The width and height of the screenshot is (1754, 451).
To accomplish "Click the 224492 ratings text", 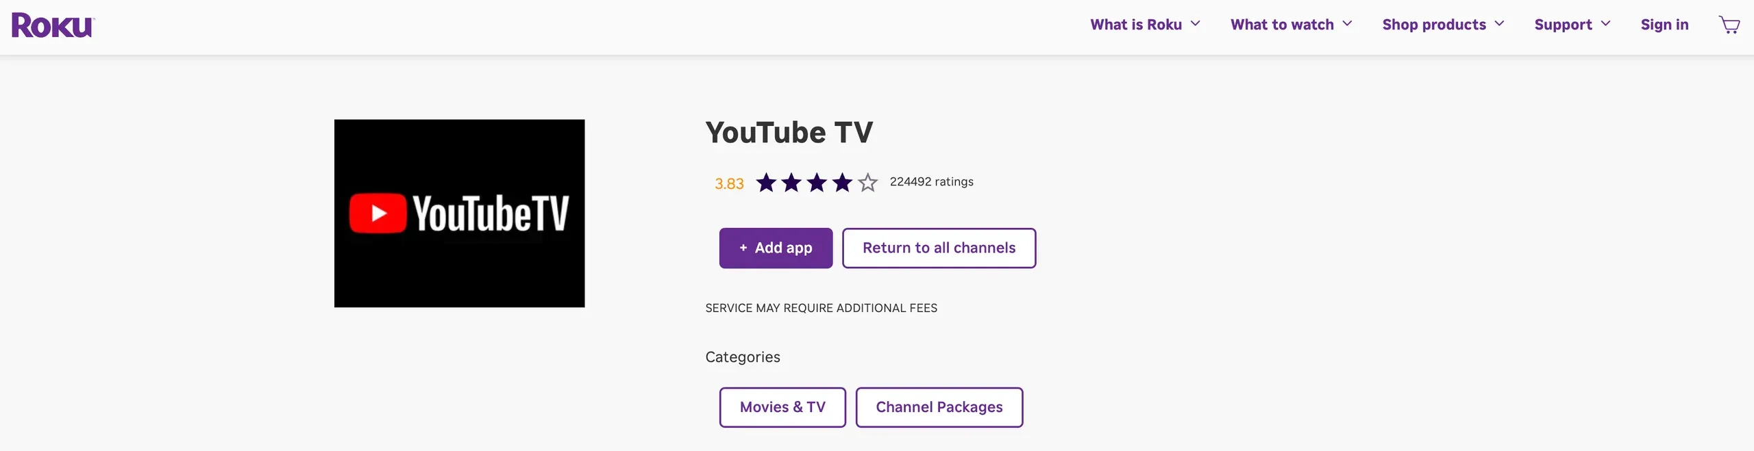I will pyautogui.click(x=931, y=181).
